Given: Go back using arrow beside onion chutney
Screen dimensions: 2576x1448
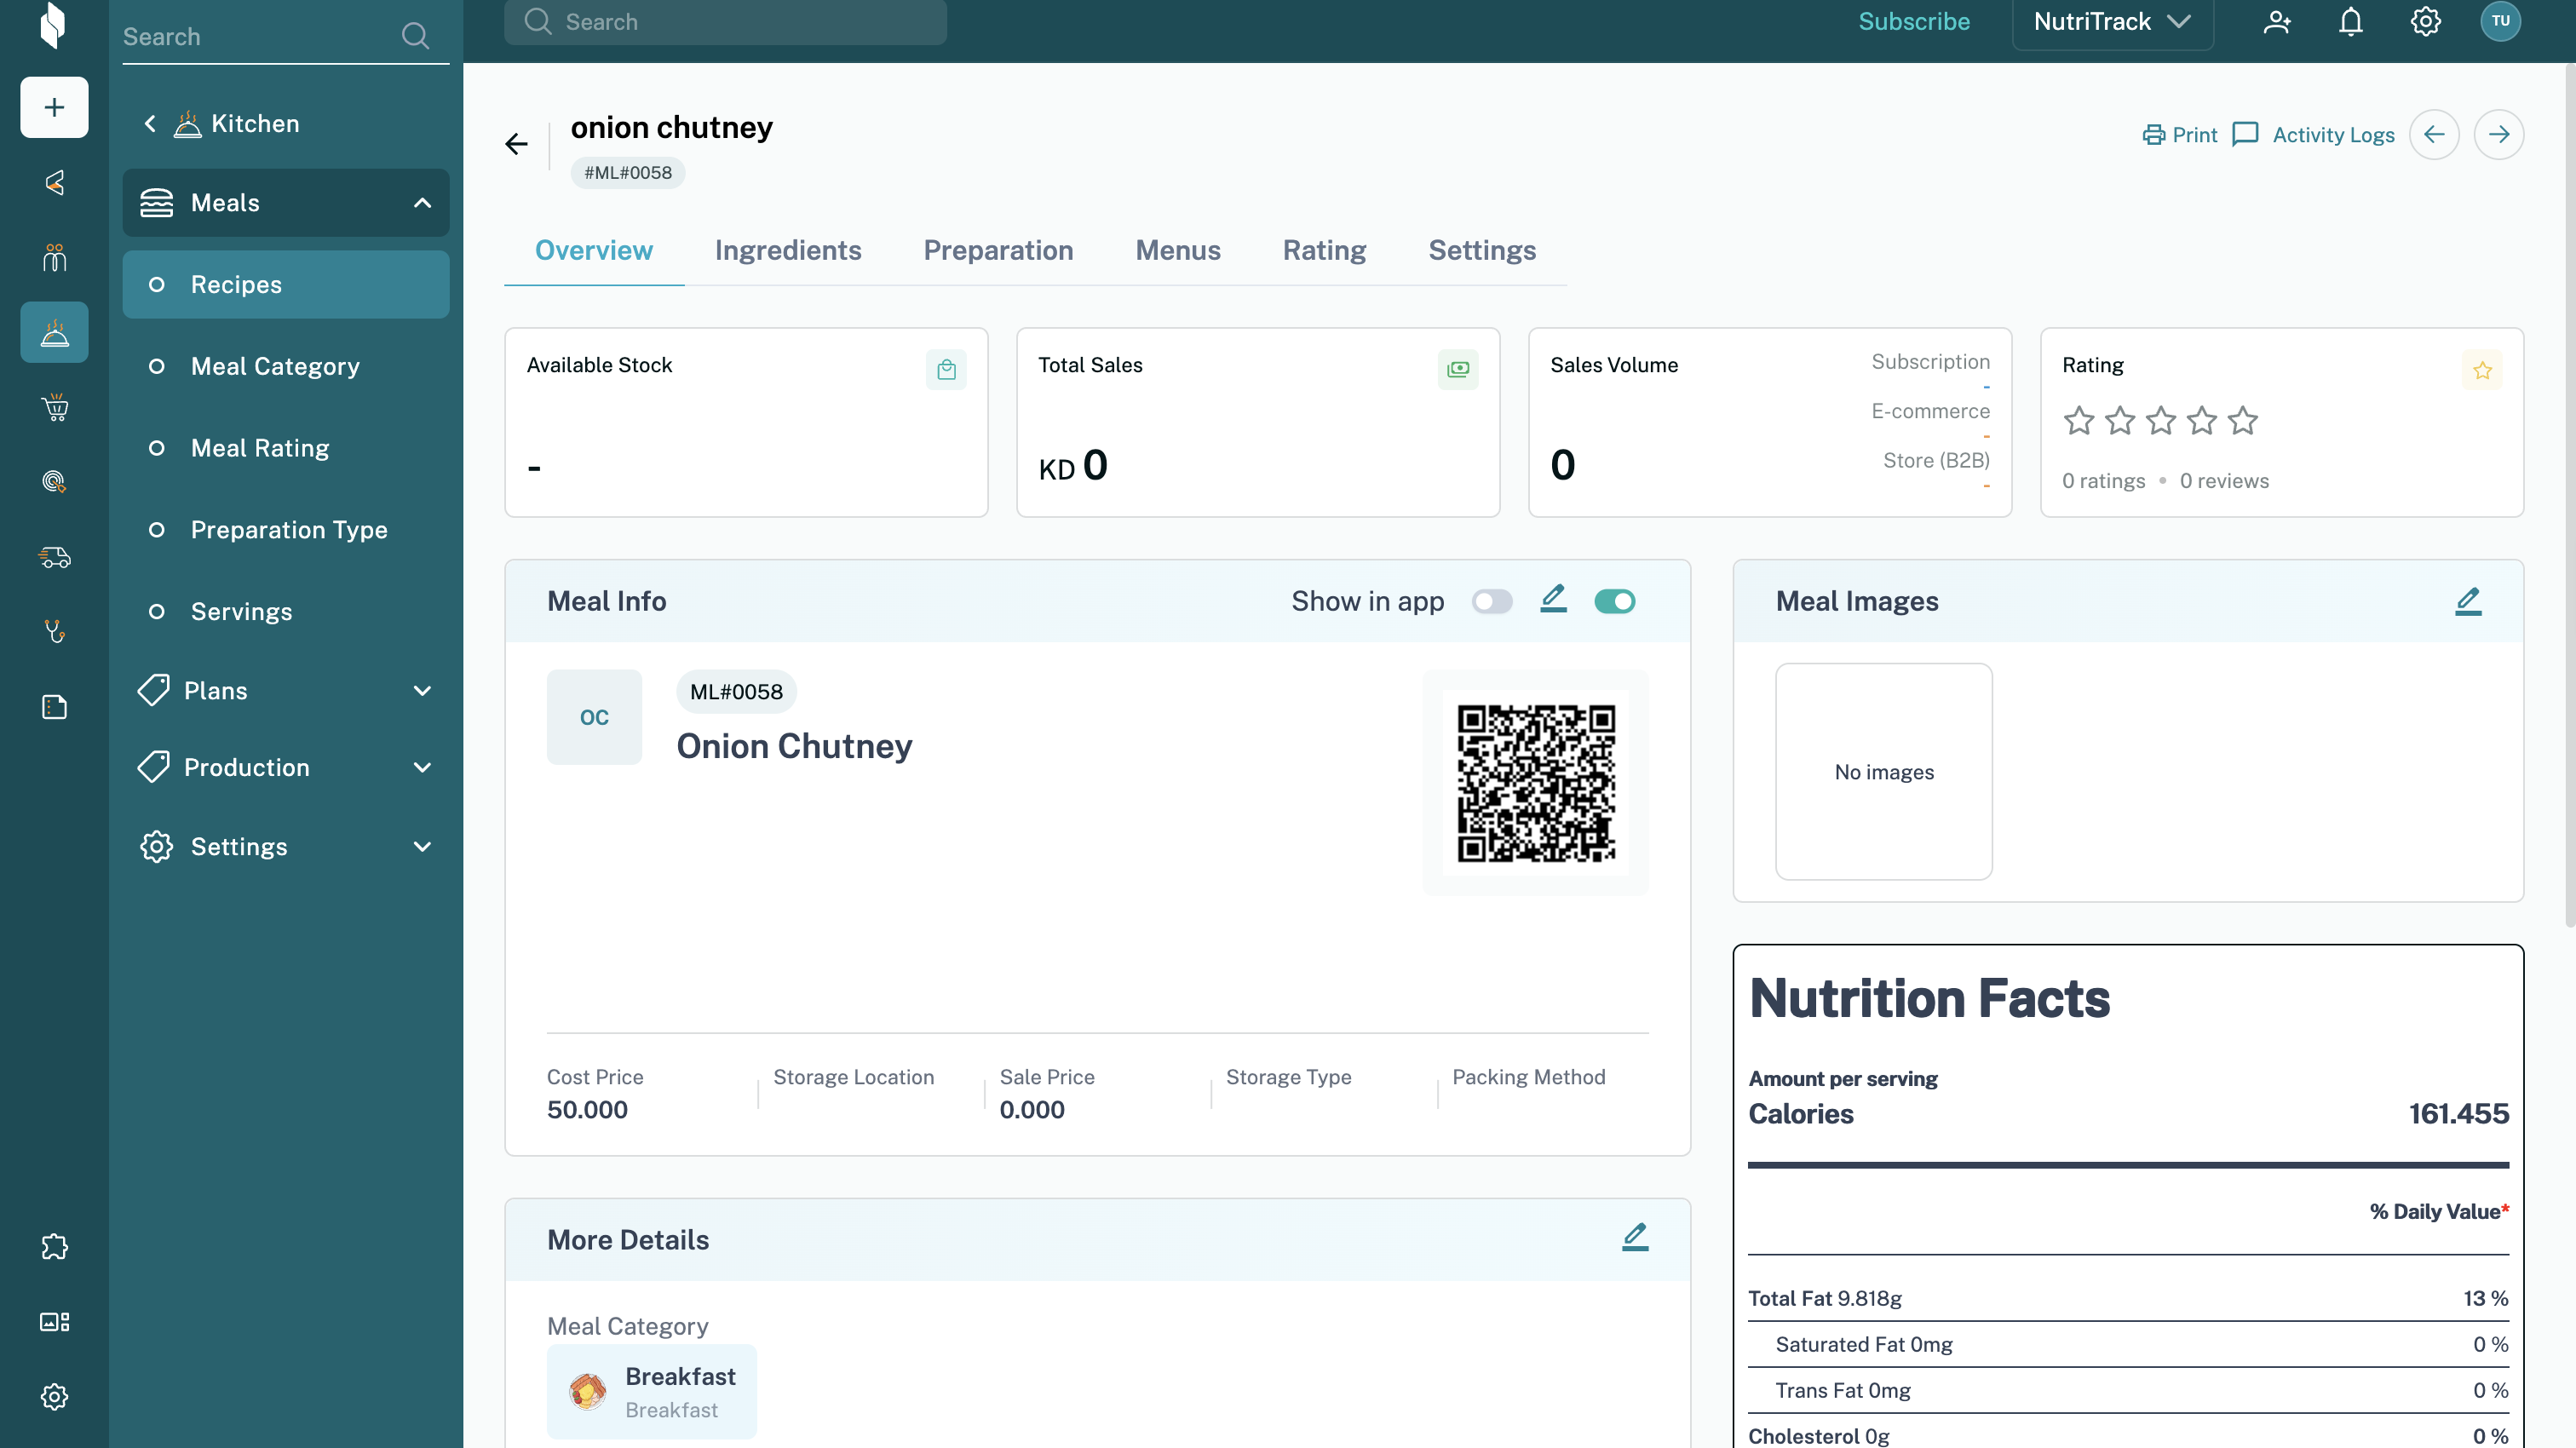Looking at the screenshot, I should pyautogui.click(x=516, y=144).
